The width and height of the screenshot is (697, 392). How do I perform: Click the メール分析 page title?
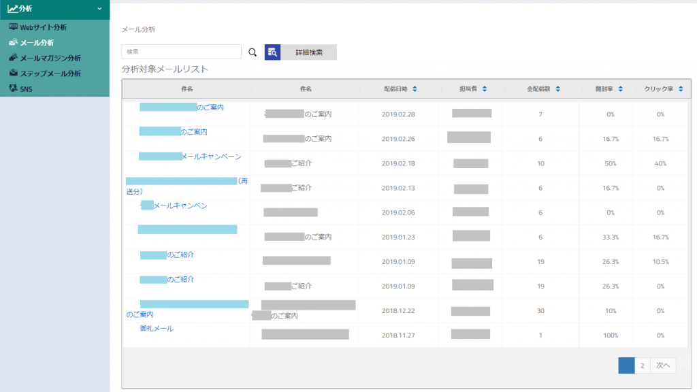click(138, 29)
